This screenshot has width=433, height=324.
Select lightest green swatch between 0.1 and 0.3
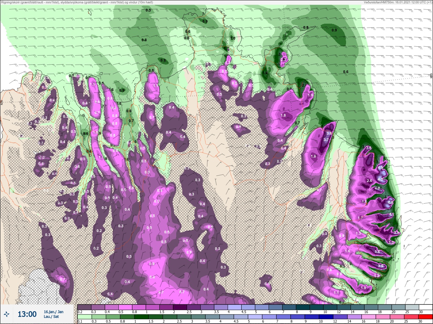[x=84, y=317]
